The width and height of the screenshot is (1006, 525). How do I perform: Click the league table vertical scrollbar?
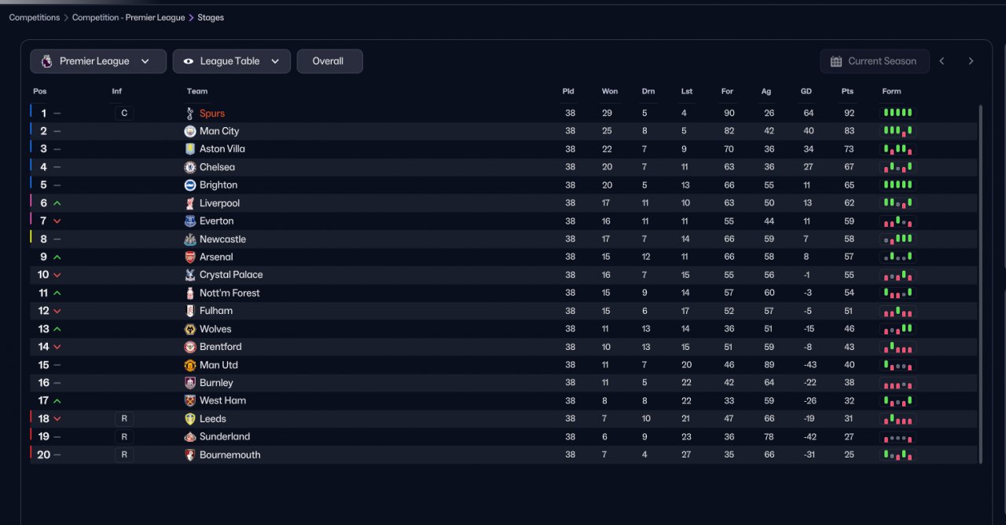point(979,284)
